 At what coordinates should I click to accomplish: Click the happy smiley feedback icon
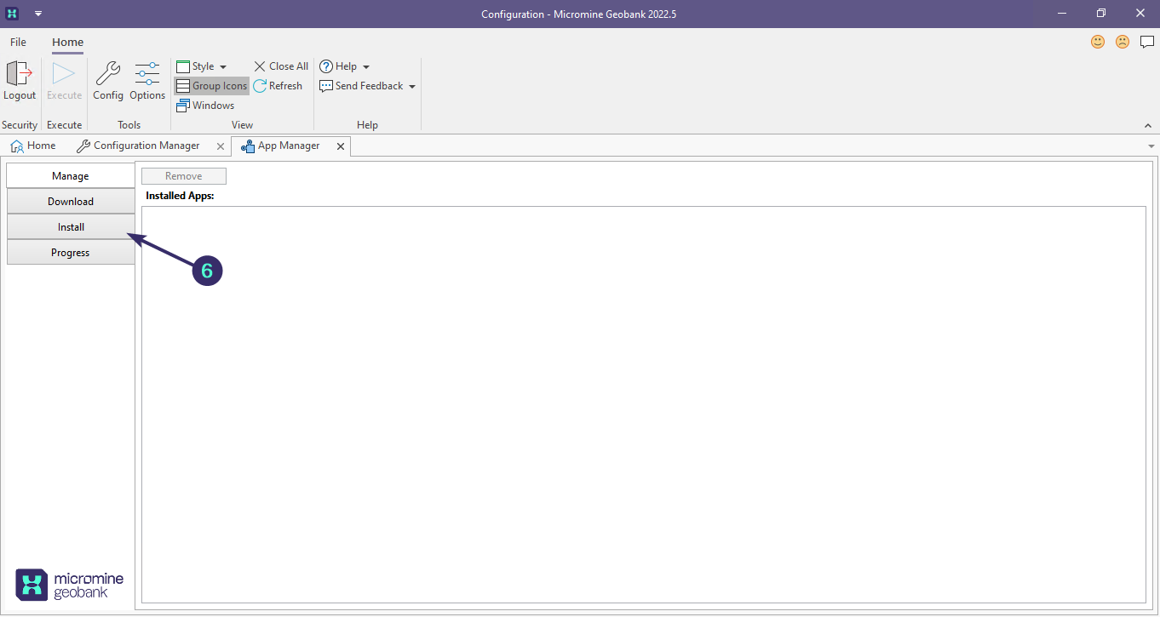1098,42
